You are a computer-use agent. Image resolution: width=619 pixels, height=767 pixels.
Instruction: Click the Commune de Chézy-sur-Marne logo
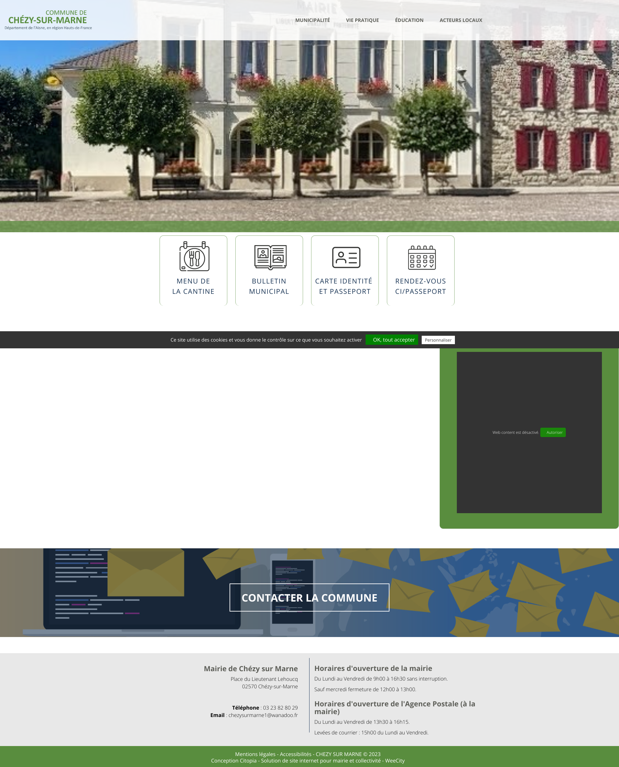pyautogui.click(x=48, y=20)
